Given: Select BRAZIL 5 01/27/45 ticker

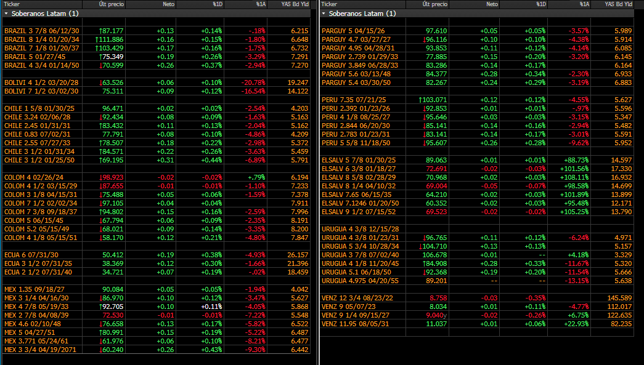Looking at the screenshot, I should coord(35,57).
